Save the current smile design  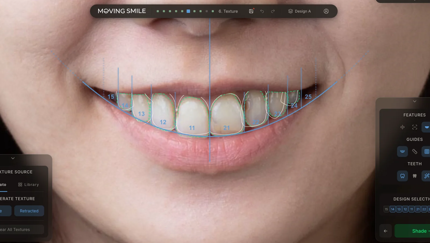coord(251,11)
